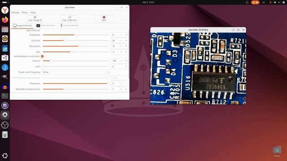Increase Gain with the plus button
This screenshot has width=287, height=161.
coord(126,67)
